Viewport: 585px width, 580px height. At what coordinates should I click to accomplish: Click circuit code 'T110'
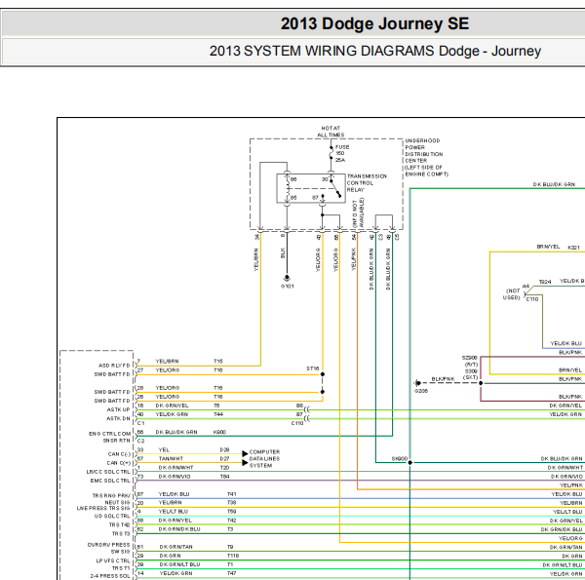[233, 556]
